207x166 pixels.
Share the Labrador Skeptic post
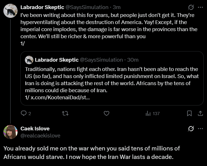pyautogui.click(x=200, y=113)
